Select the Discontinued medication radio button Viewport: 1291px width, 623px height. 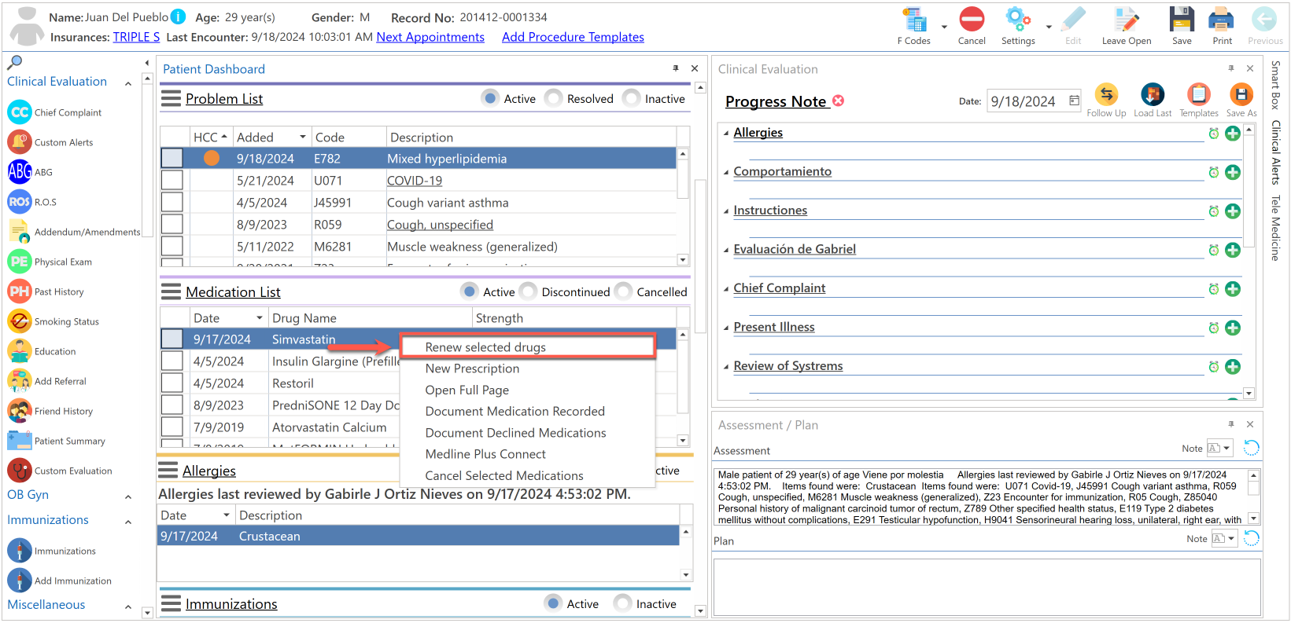pyautogui.click(x=529, y=291)
